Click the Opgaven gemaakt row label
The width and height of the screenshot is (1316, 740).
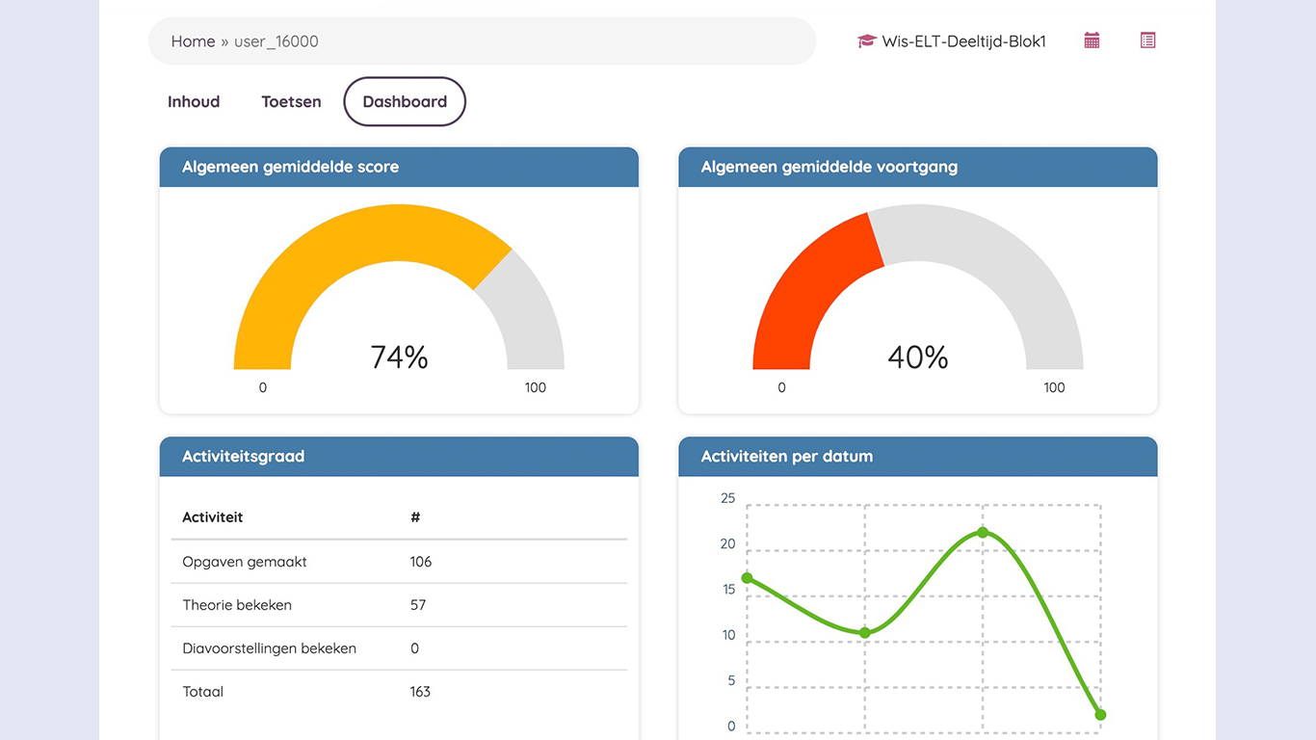pos(245,562)
